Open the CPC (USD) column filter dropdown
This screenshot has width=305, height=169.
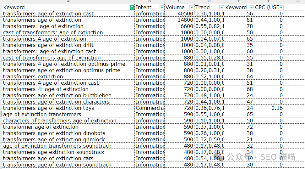[x=281, y=8]
